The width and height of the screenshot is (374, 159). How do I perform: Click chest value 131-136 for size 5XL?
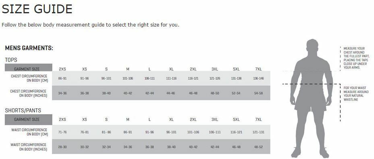237,78
